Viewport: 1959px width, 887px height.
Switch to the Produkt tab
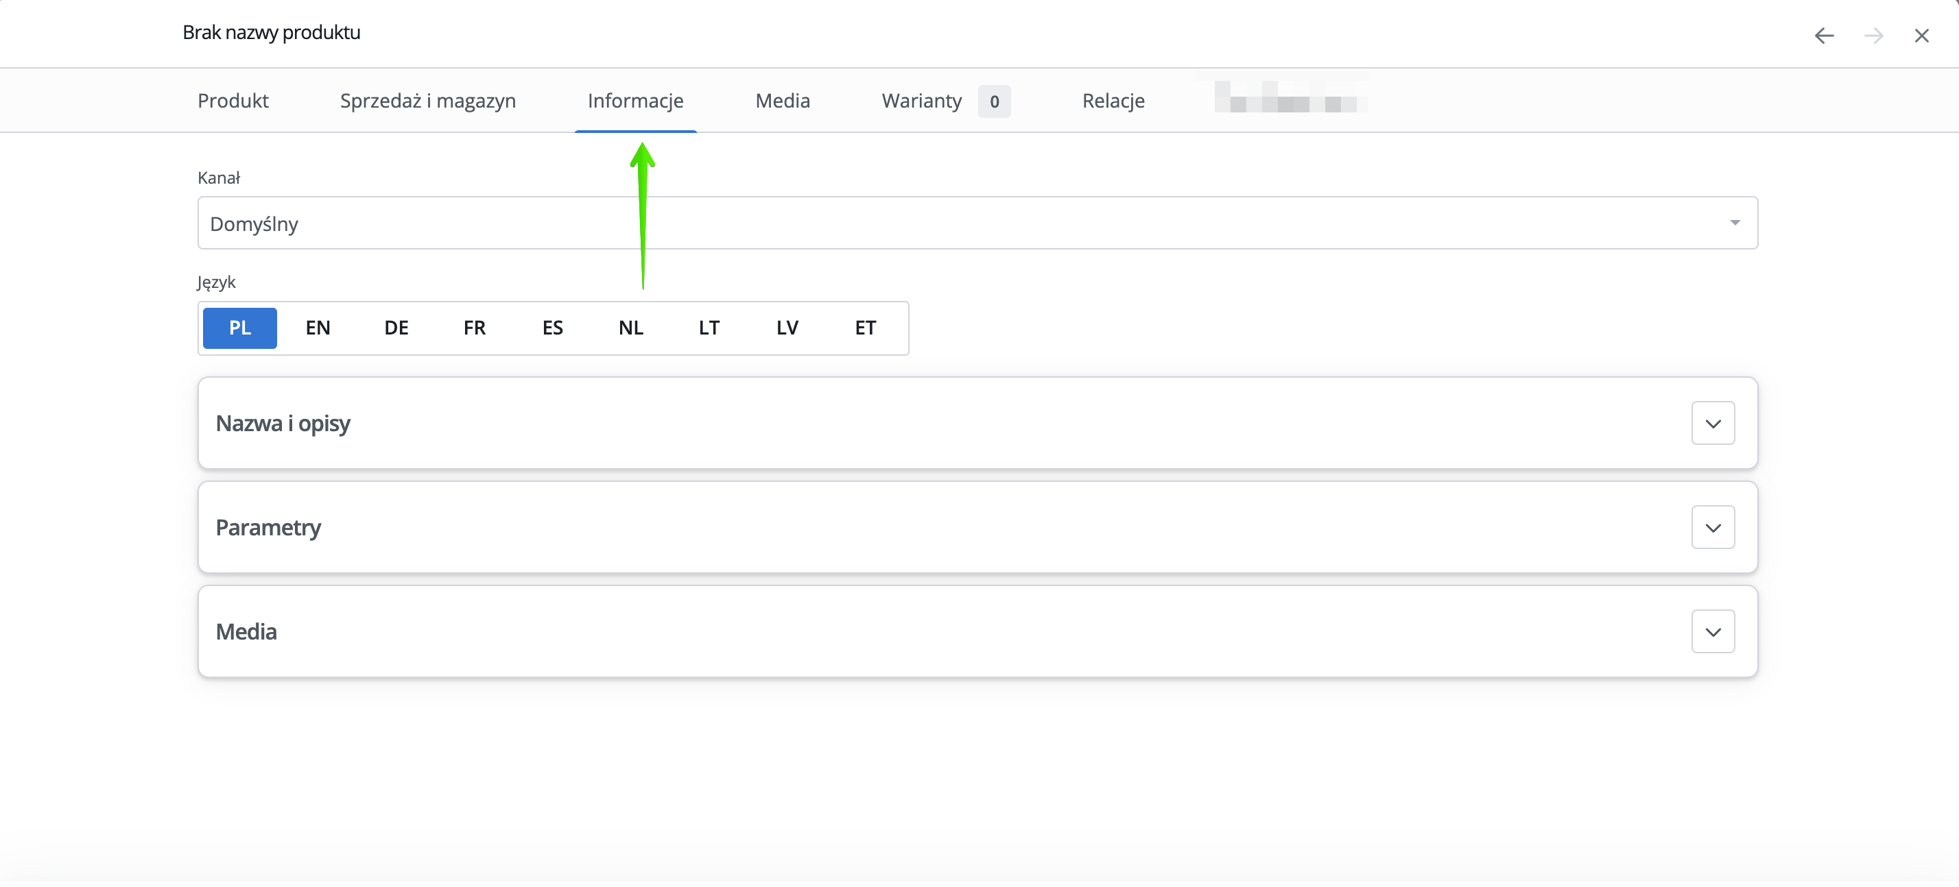click(233, 101)
